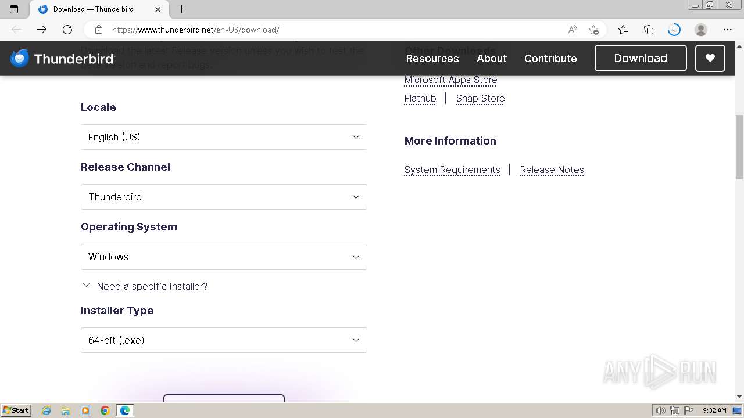
Task: Click the page vertical scrollbar thumb
Action: (x=739, y=147)
